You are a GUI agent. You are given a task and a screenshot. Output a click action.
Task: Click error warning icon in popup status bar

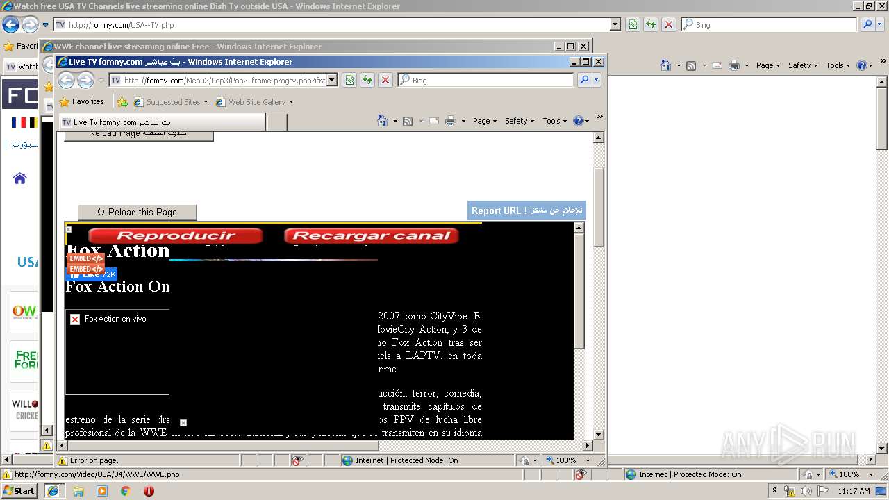(x=62, y=460)
